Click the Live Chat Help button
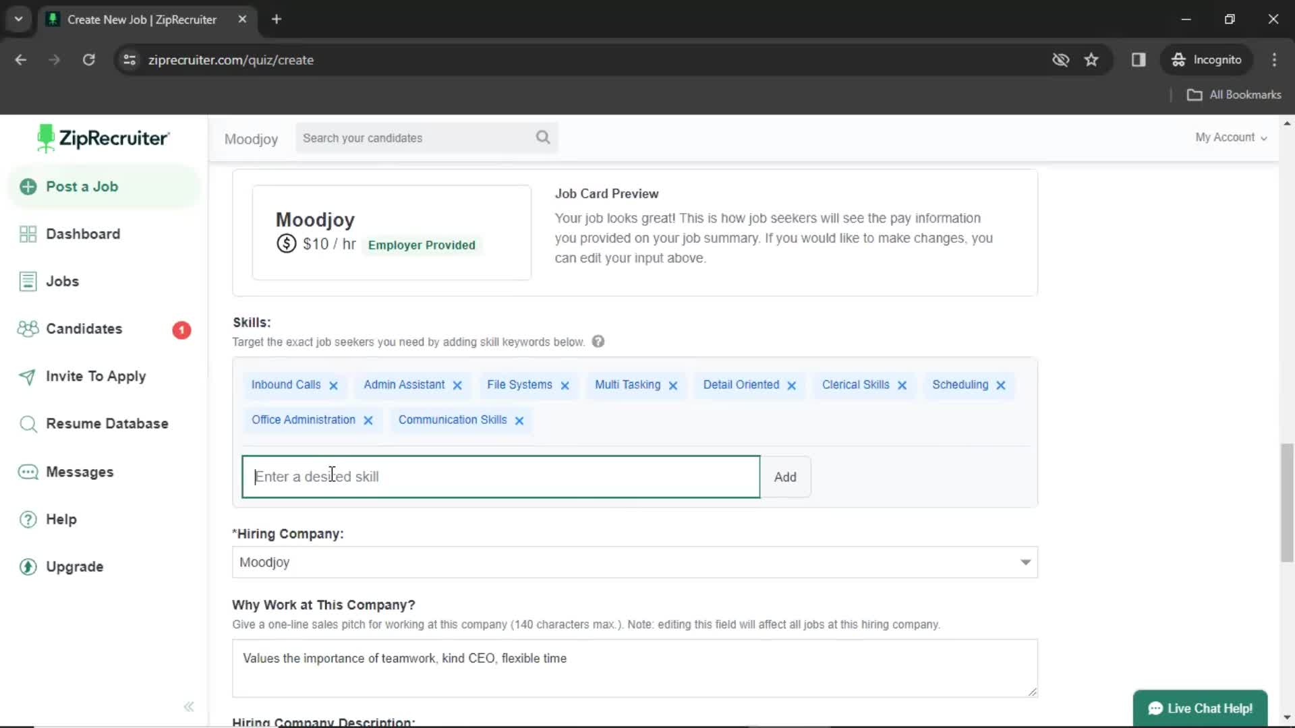The height and width of the screenshot is (728, 1295). pos(1201,708)
